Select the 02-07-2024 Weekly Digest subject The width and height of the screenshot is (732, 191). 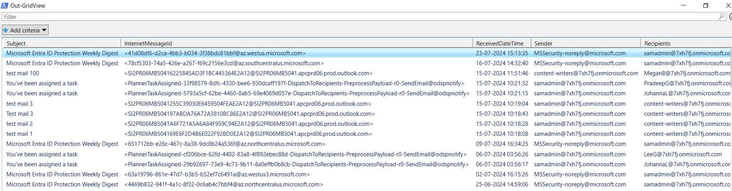[x=62, y=174]
